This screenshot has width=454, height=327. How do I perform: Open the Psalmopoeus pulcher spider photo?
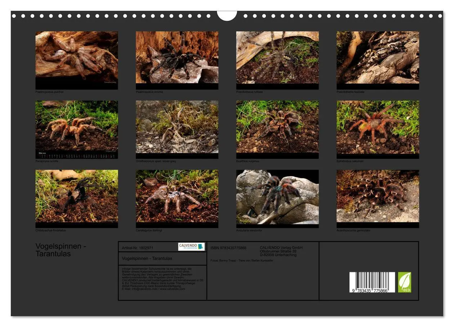coord(76,61)
